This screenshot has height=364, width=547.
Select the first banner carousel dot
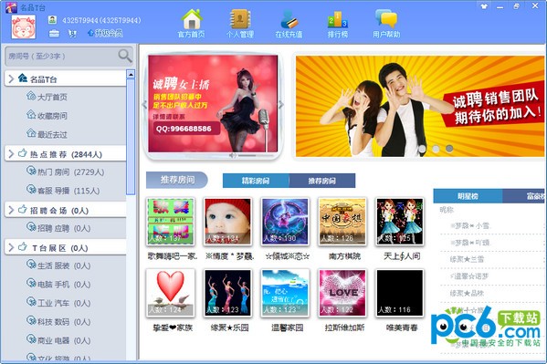pos(422,149)
